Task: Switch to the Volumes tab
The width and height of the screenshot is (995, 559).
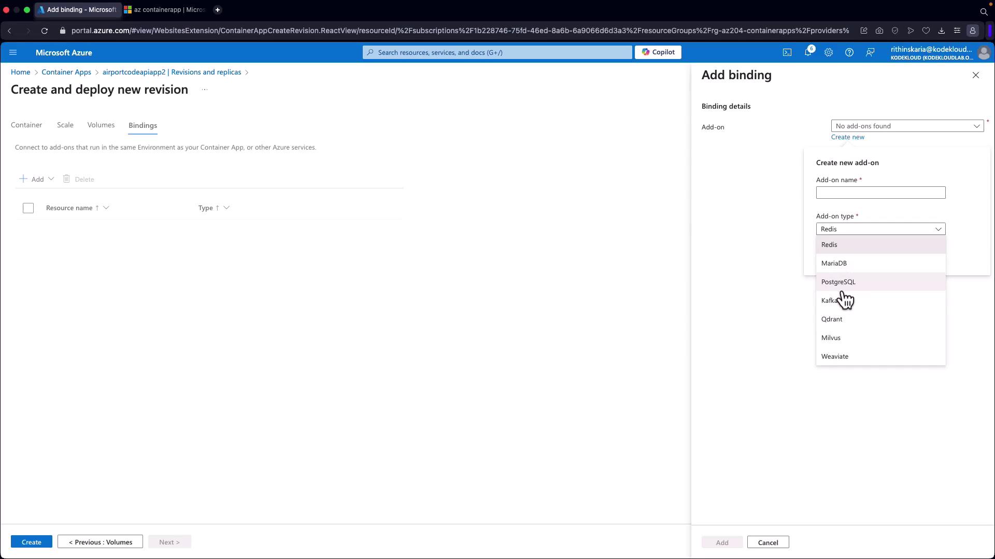Action: 101,125
